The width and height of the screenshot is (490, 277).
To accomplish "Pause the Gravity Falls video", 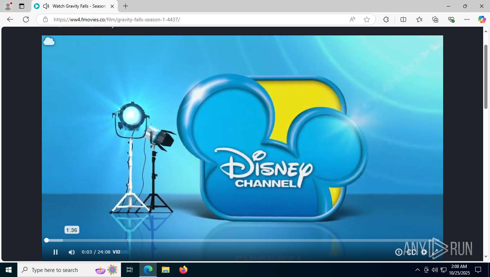I will pos(55,252).
